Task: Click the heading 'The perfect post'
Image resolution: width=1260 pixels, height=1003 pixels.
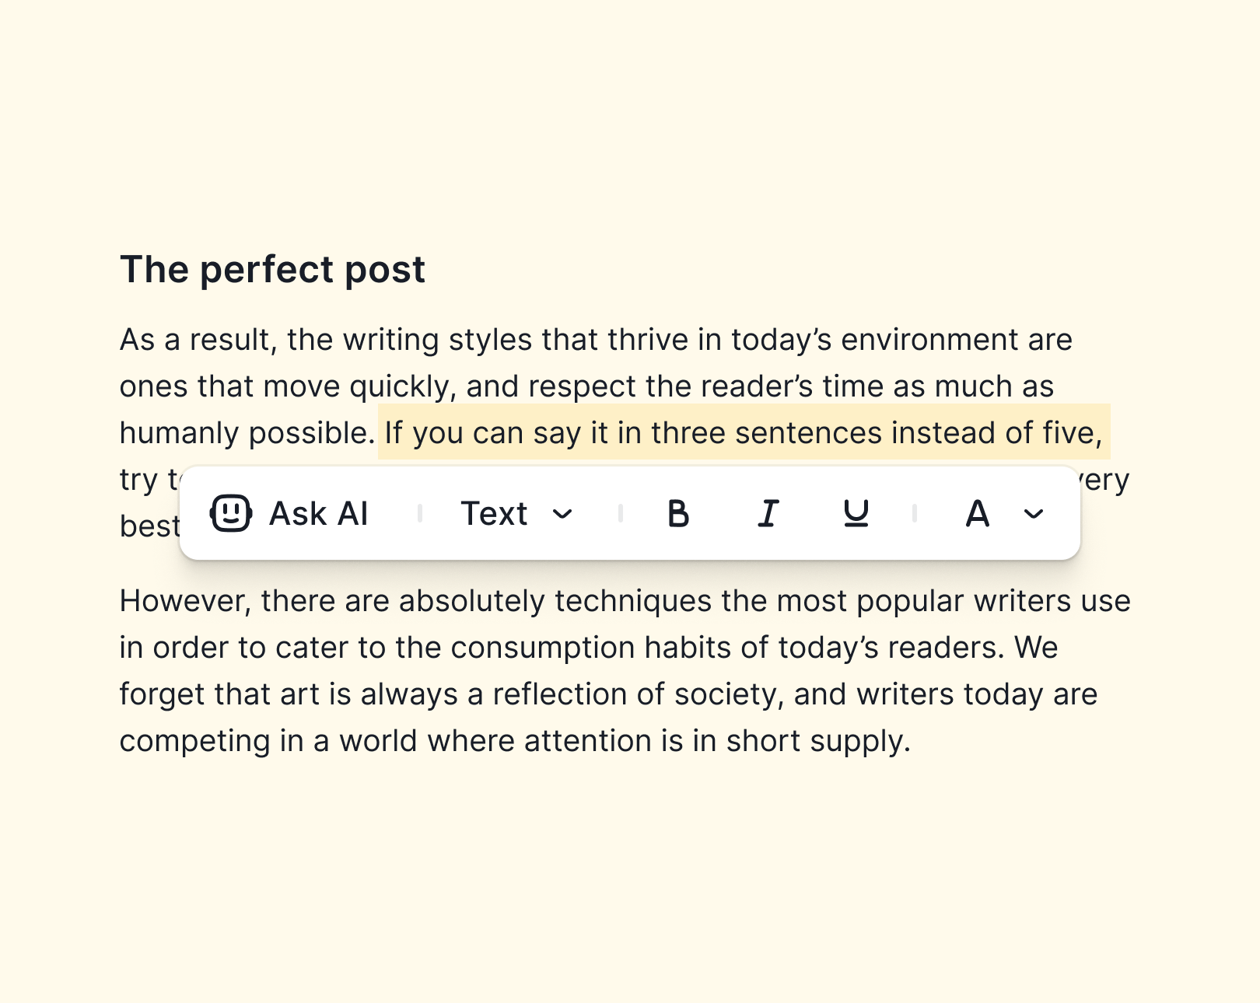Action: click(272, 270)
